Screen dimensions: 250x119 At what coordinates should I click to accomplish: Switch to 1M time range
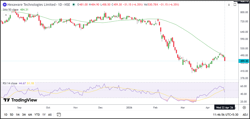coord(18,115)
